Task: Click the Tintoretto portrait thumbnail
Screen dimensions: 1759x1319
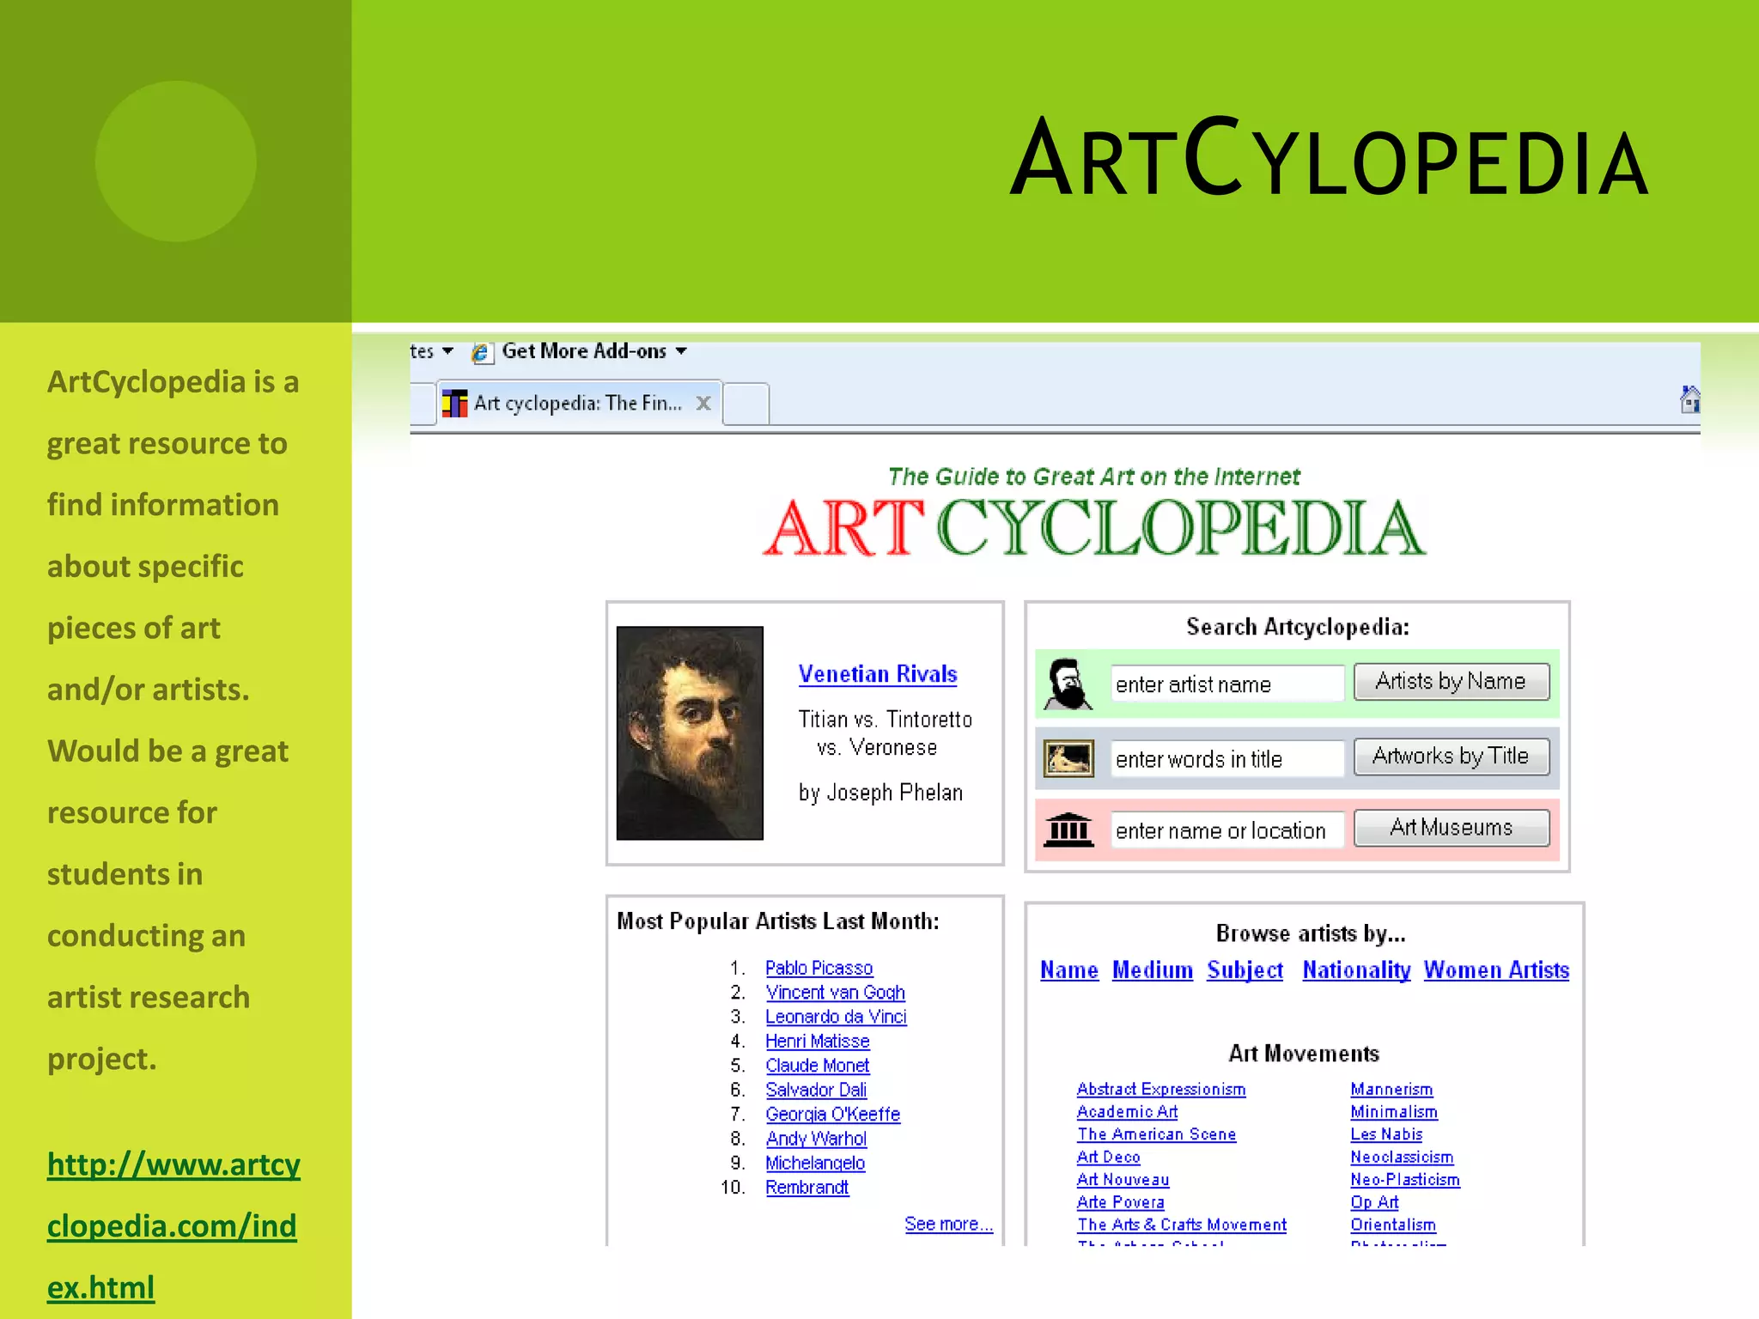Action: pyautogui.click(x=690, y=732)
